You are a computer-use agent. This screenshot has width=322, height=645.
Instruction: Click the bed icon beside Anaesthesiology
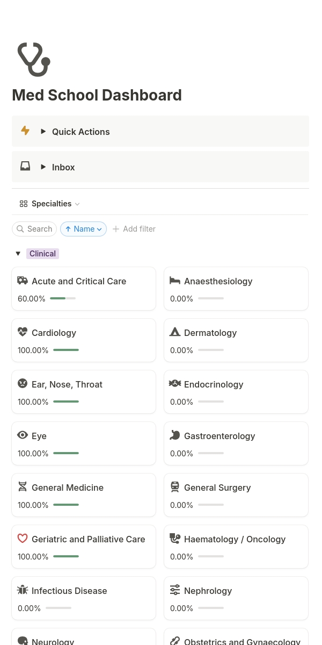tap(175, 281)
